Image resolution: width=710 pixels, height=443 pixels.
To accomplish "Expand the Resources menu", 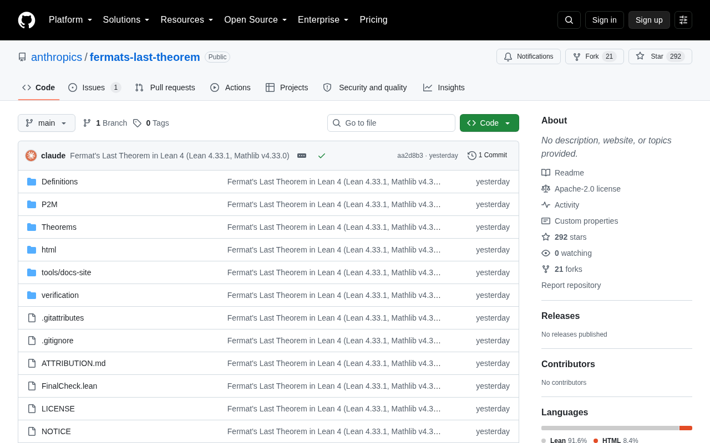I will 187,20.
